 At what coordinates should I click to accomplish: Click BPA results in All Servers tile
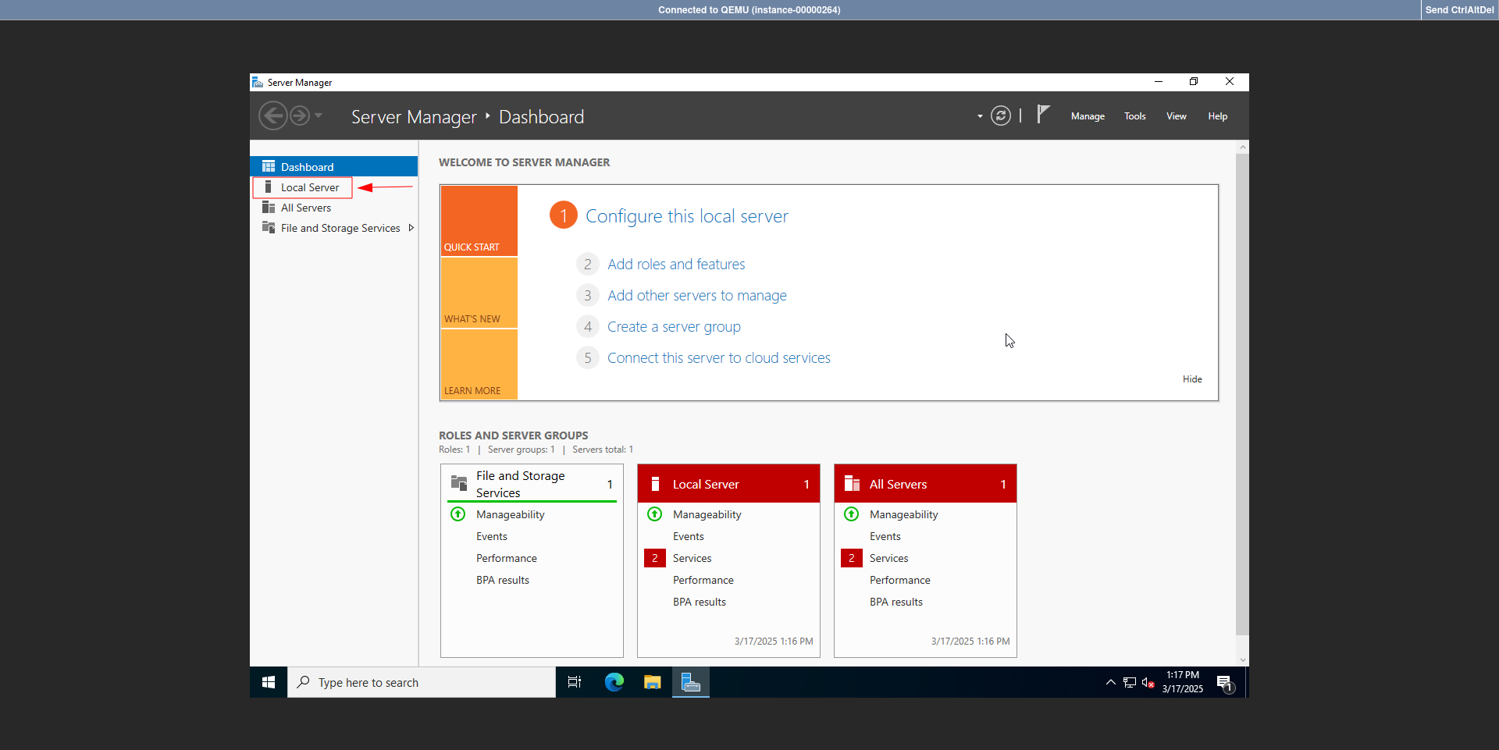click(x=896, y=602)
